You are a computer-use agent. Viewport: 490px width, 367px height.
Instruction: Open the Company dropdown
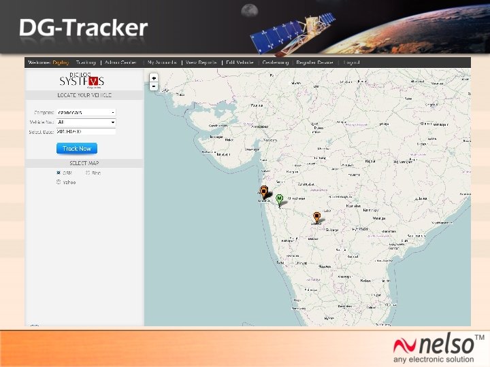pyautogui.click(x=86, y=112)
